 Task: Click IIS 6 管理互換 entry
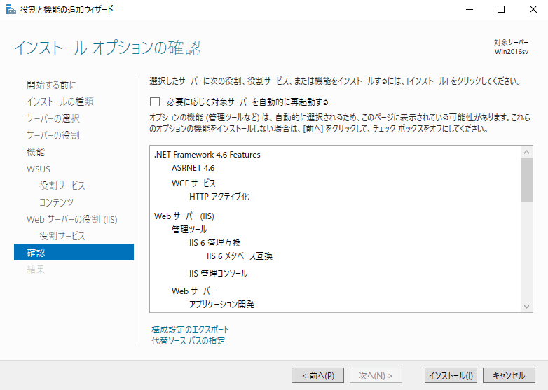click(215, 243)
